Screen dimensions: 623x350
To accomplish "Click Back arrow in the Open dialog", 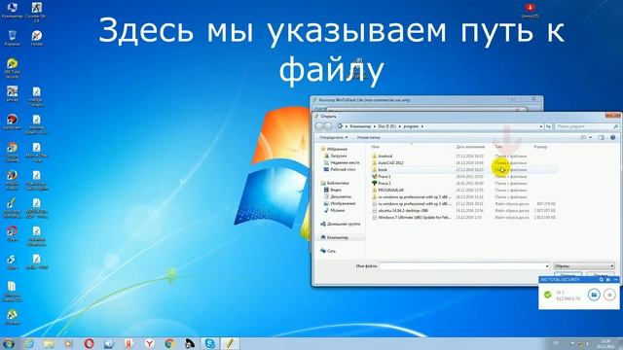I will pyautogui.click(x=319, y=126).
